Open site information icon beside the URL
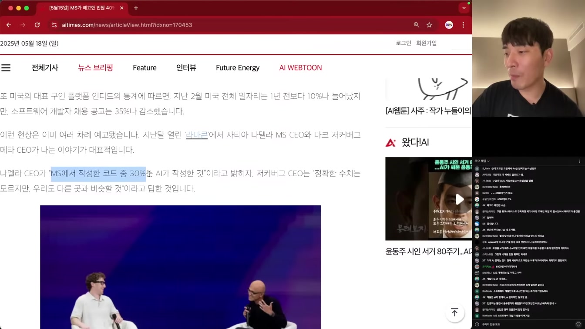 [54, 25]
